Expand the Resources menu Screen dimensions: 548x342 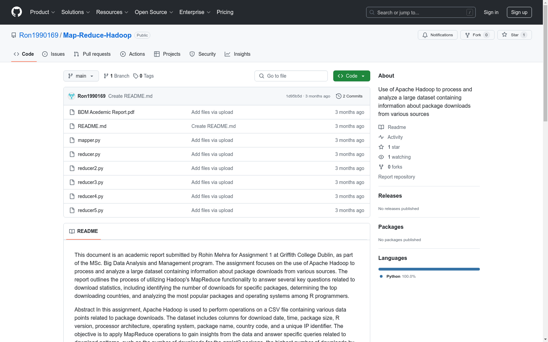[x=112, y=12]
